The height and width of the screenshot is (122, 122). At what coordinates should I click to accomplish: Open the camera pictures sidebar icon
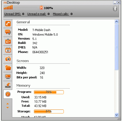[8, 59]
